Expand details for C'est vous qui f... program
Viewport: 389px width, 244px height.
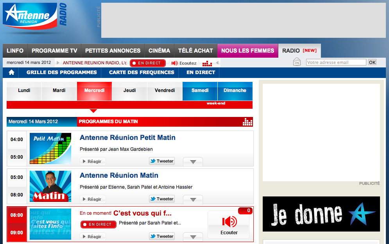tap(193, 237)
